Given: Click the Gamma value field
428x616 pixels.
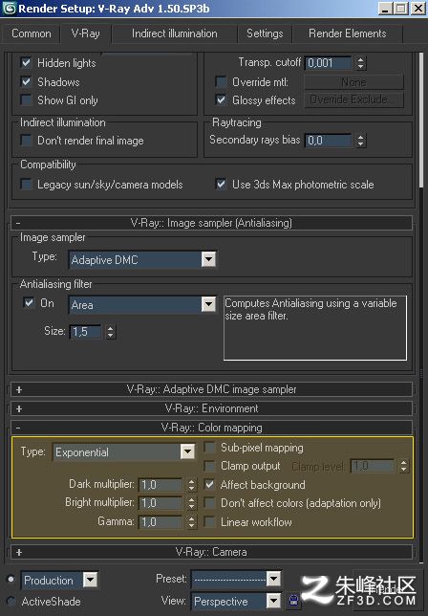Looking at the screenshot, I should 160,521.
